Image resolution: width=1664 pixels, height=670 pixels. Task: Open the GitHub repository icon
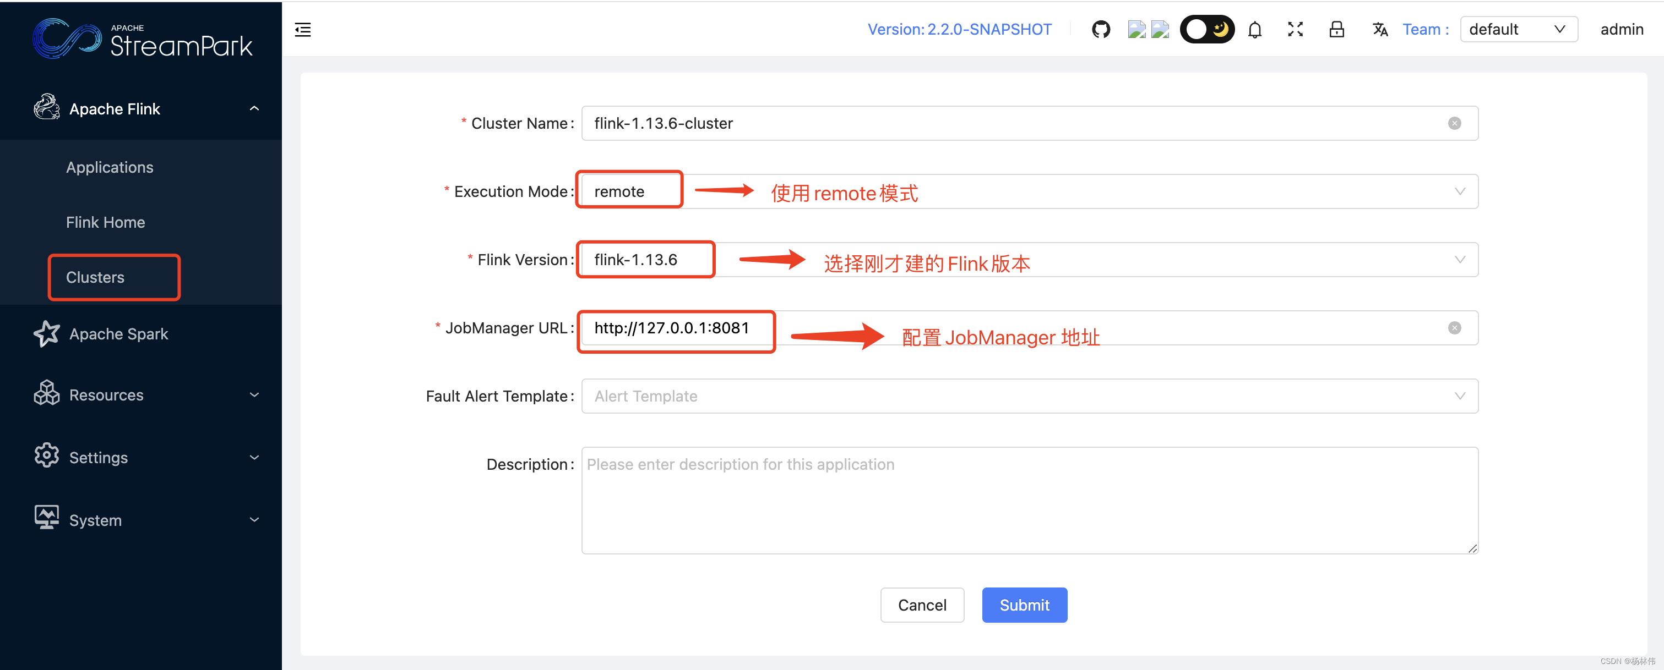pos(1101,30)
